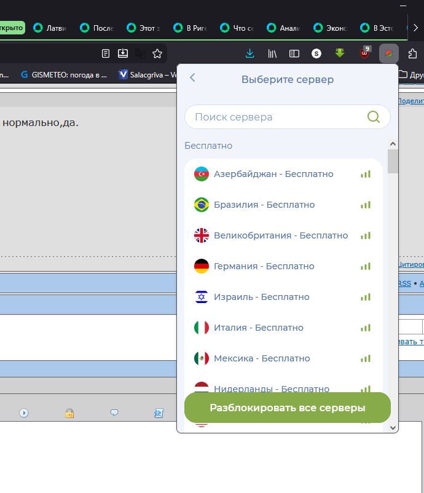Click the speech bubble forum icon

[x=114, y=413]
